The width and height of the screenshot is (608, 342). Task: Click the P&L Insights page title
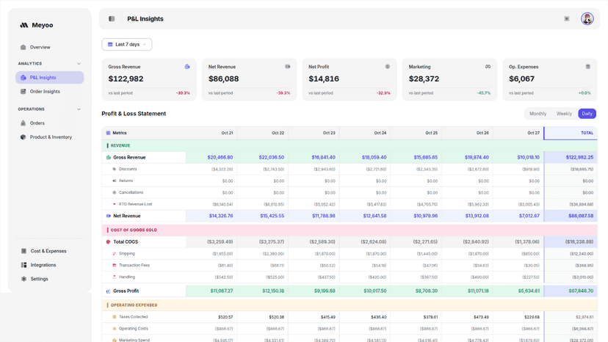145,18
